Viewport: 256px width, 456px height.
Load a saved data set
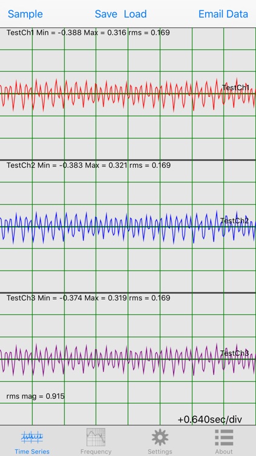point(135,14)
